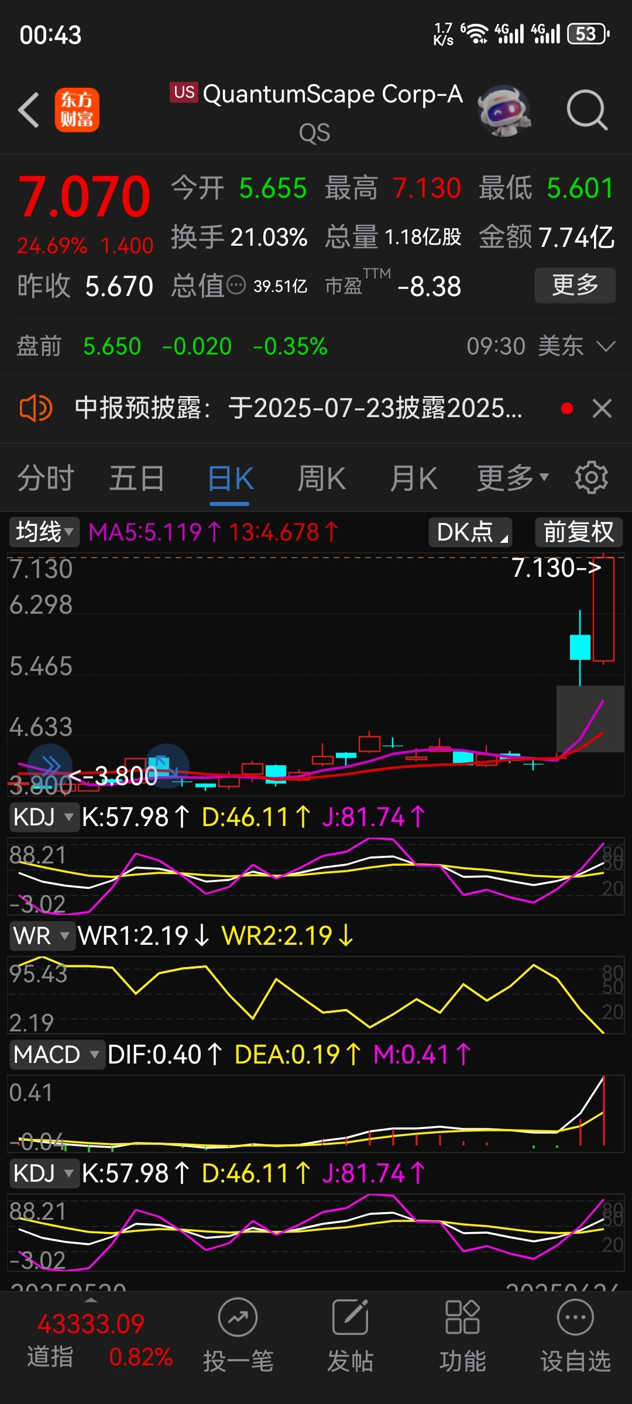The image size is (632, 1404).
Task: Tap the 市盈TTM -8.38 value
Action: 429,286
